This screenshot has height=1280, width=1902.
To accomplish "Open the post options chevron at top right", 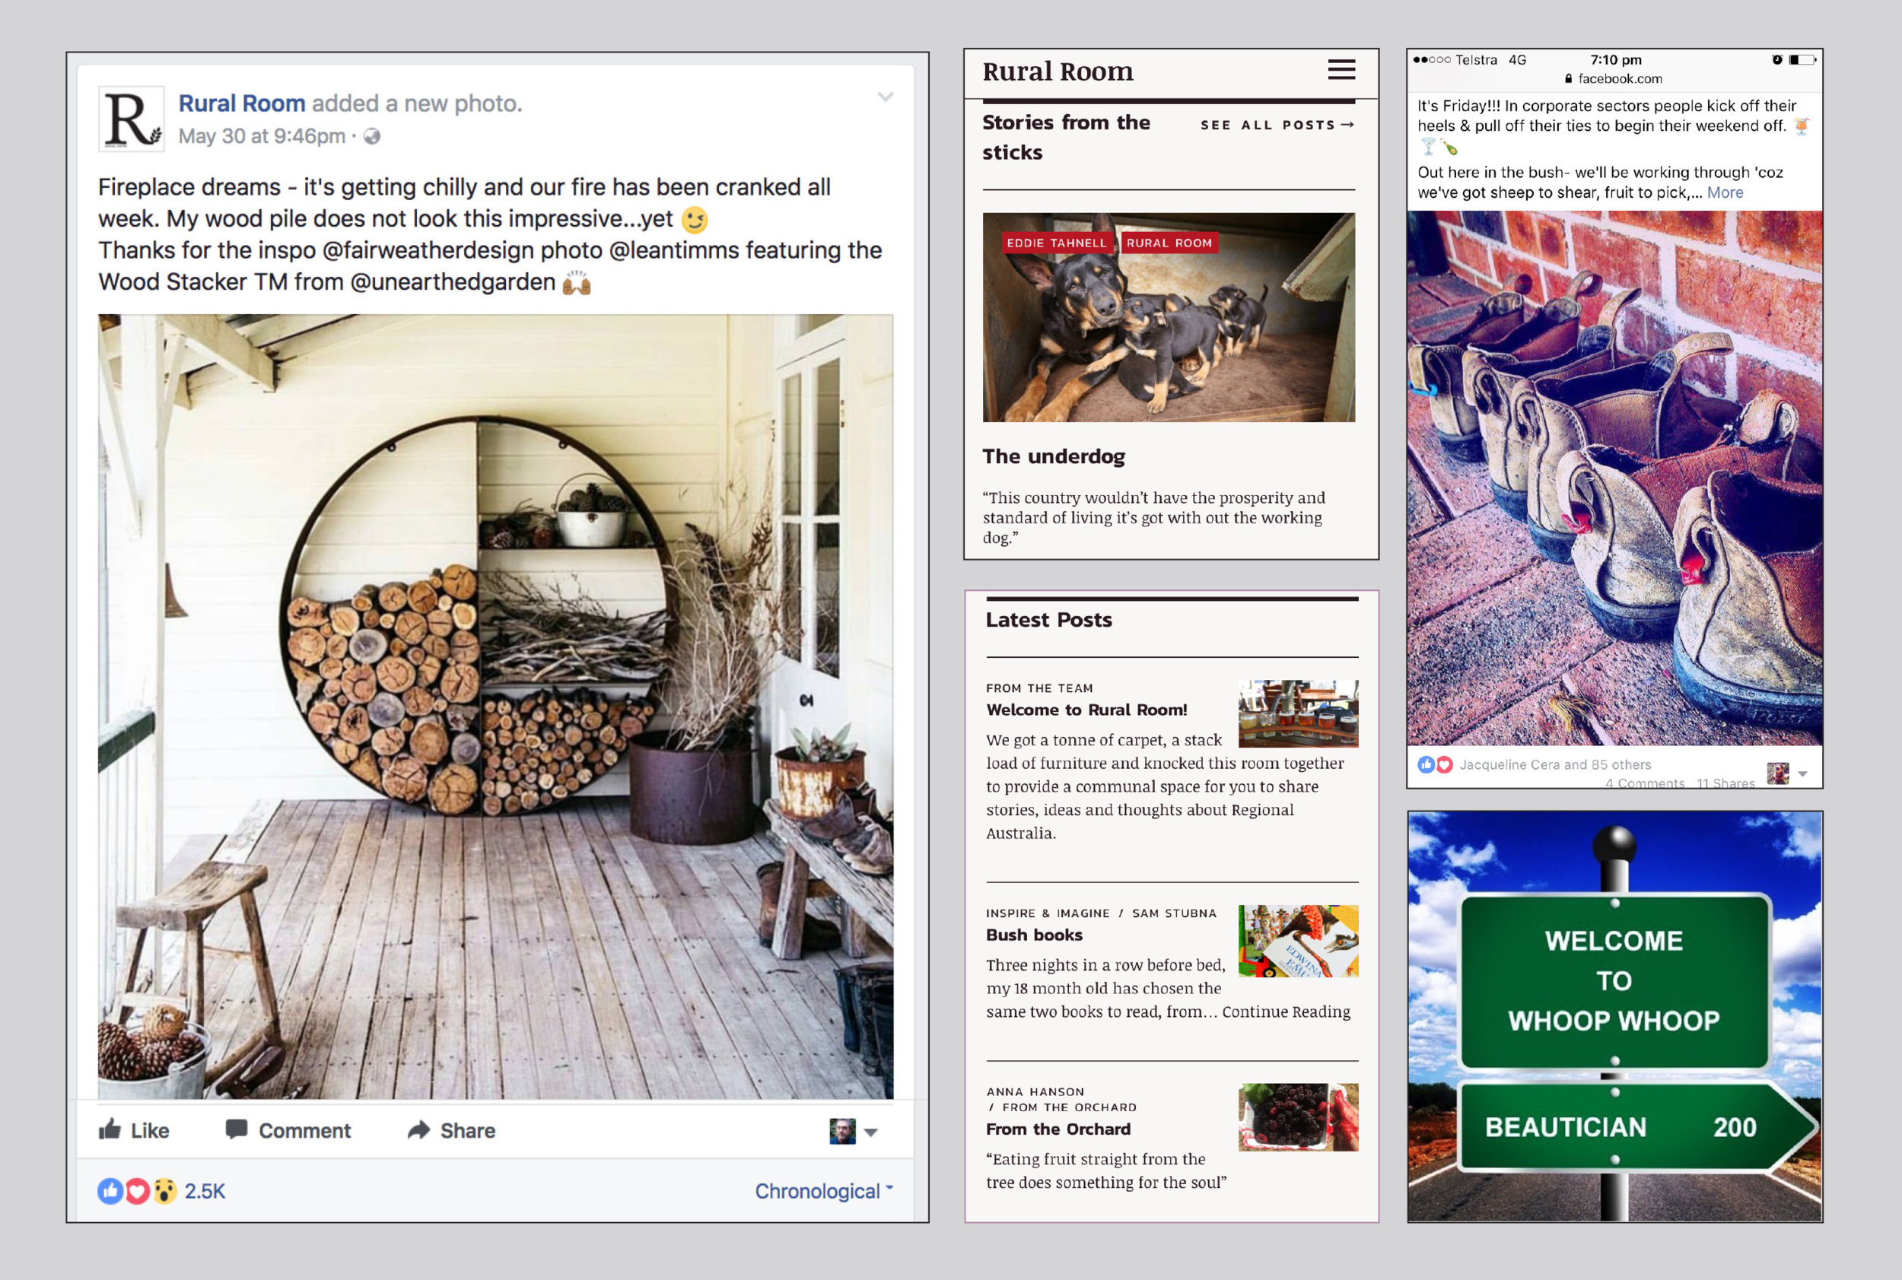I will coord(886,97).
